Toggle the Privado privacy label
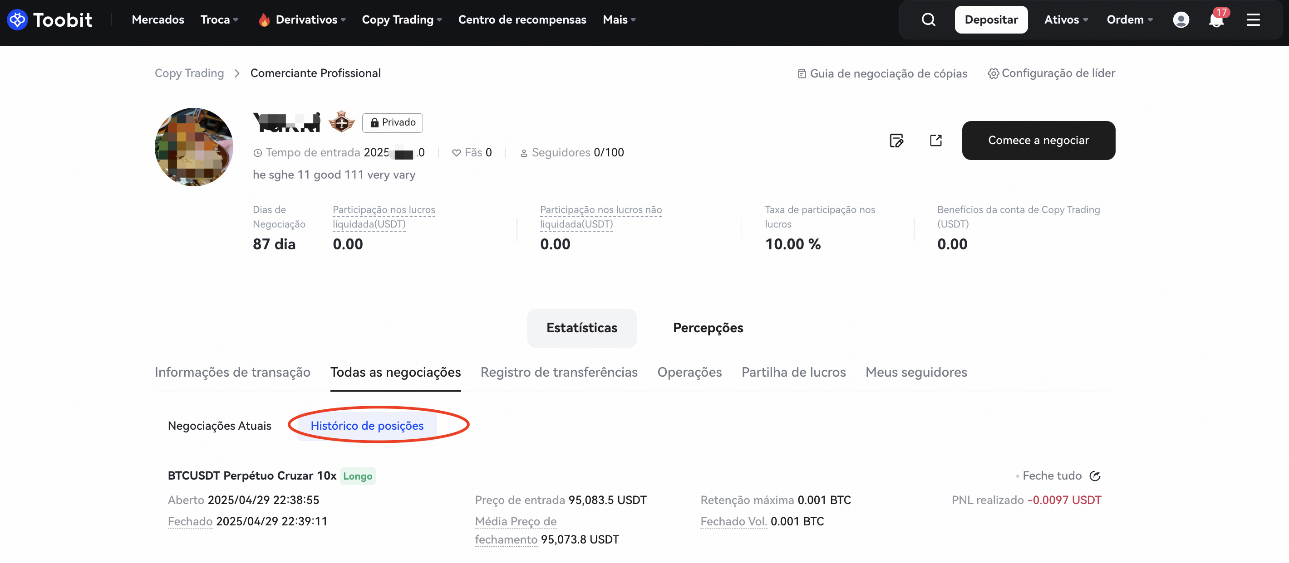Screen dimensions: 1289x563 click(392, 122)
